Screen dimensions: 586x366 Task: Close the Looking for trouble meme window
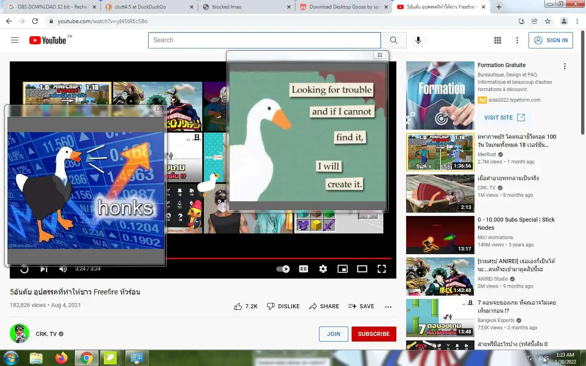coord(380,55)
